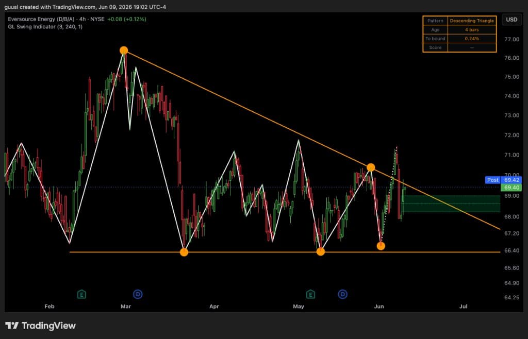The width and height of the screenshot is (528, 339).
Task: Click the 67.20 price axis label
Action: tap(511, 233)
